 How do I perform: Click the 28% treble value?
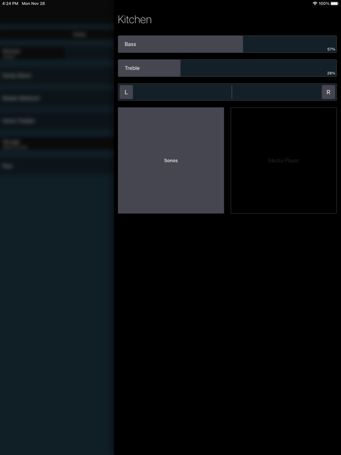[x=331, y=73]
